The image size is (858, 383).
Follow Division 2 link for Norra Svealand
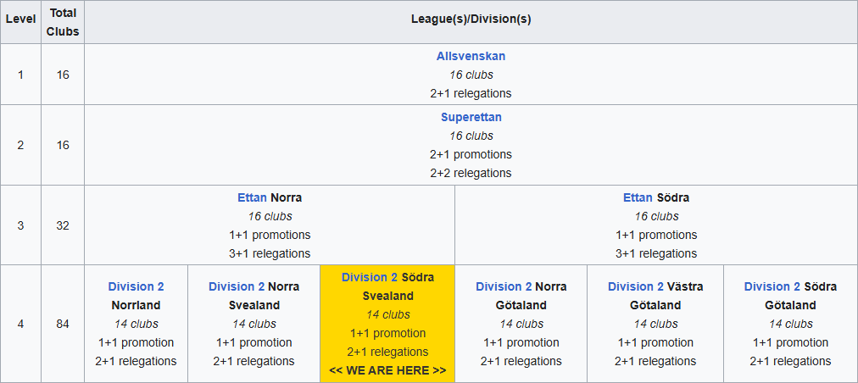[x=237, y=286]
